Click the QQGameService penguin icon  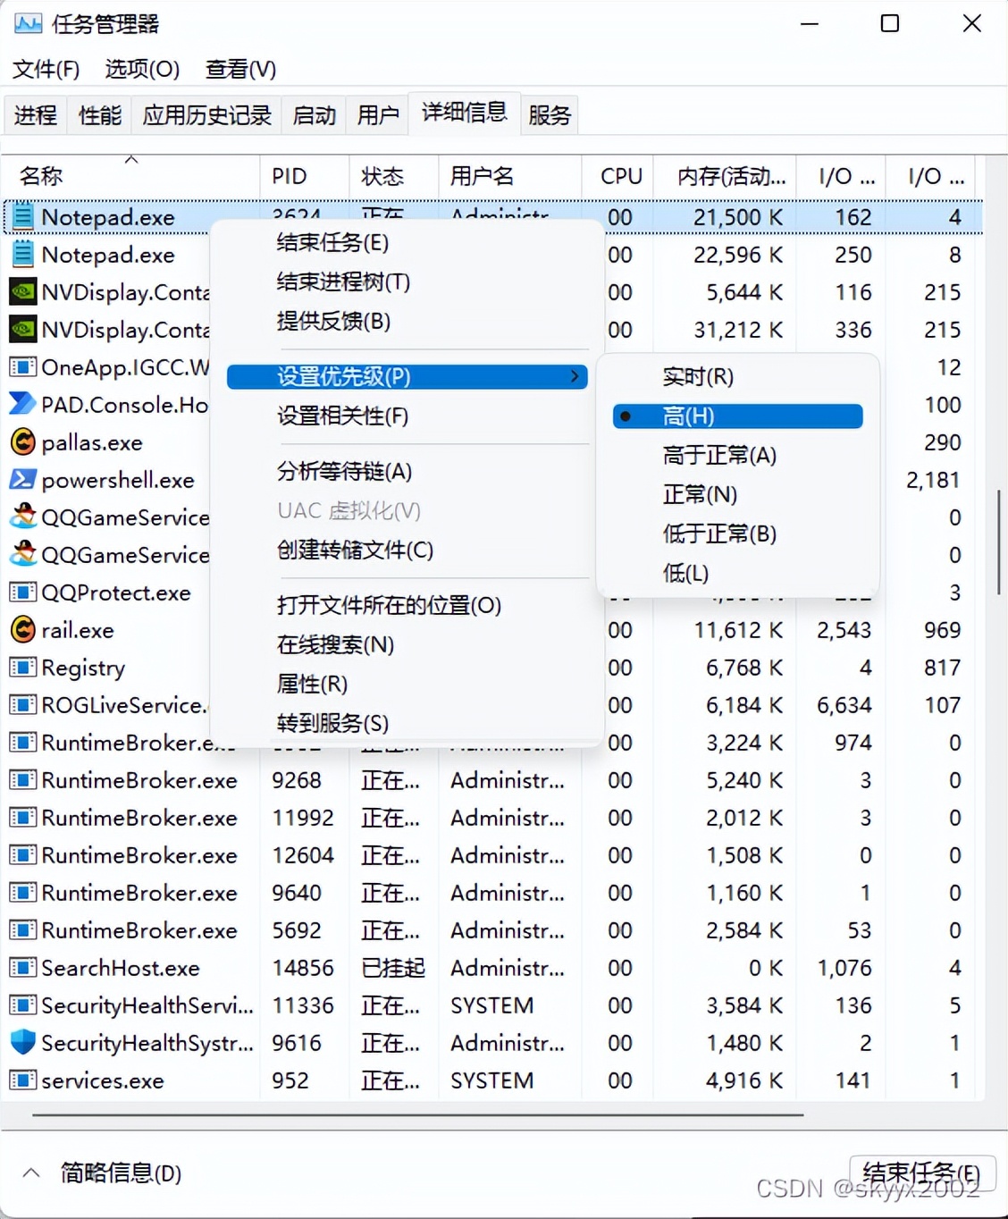[22, 517]
